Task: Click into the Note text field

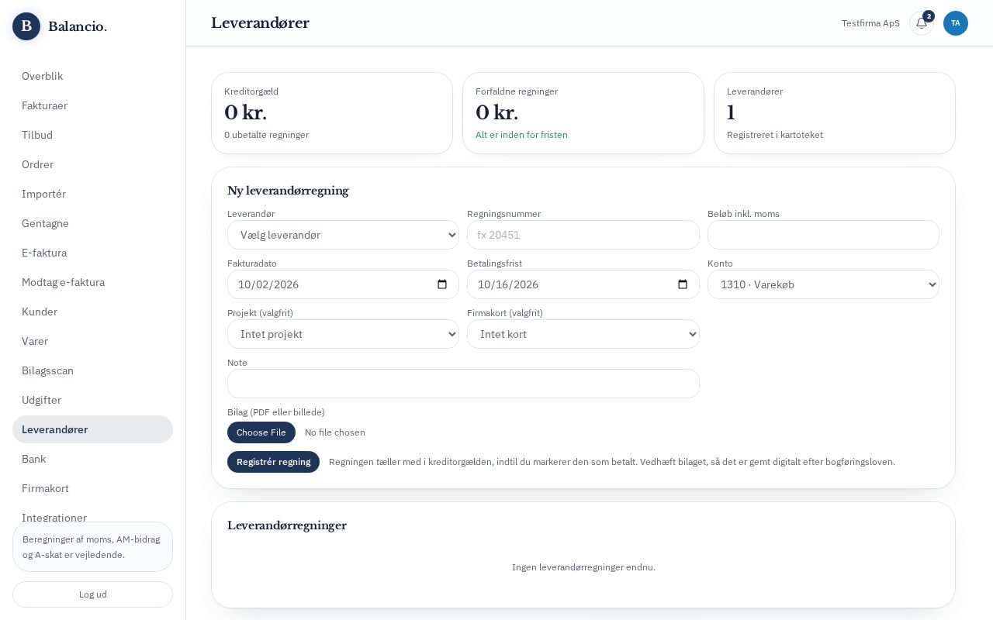Action: coord(463,384)
